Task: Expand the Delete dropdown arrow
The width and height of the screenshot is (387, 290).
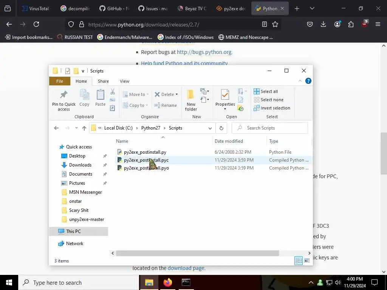Action: (177, 94)
